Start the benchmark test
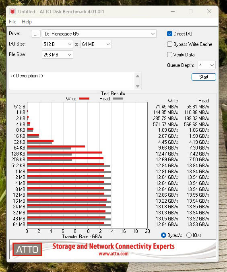The height and width of the screenshot is (272, 227). (204, 77)
